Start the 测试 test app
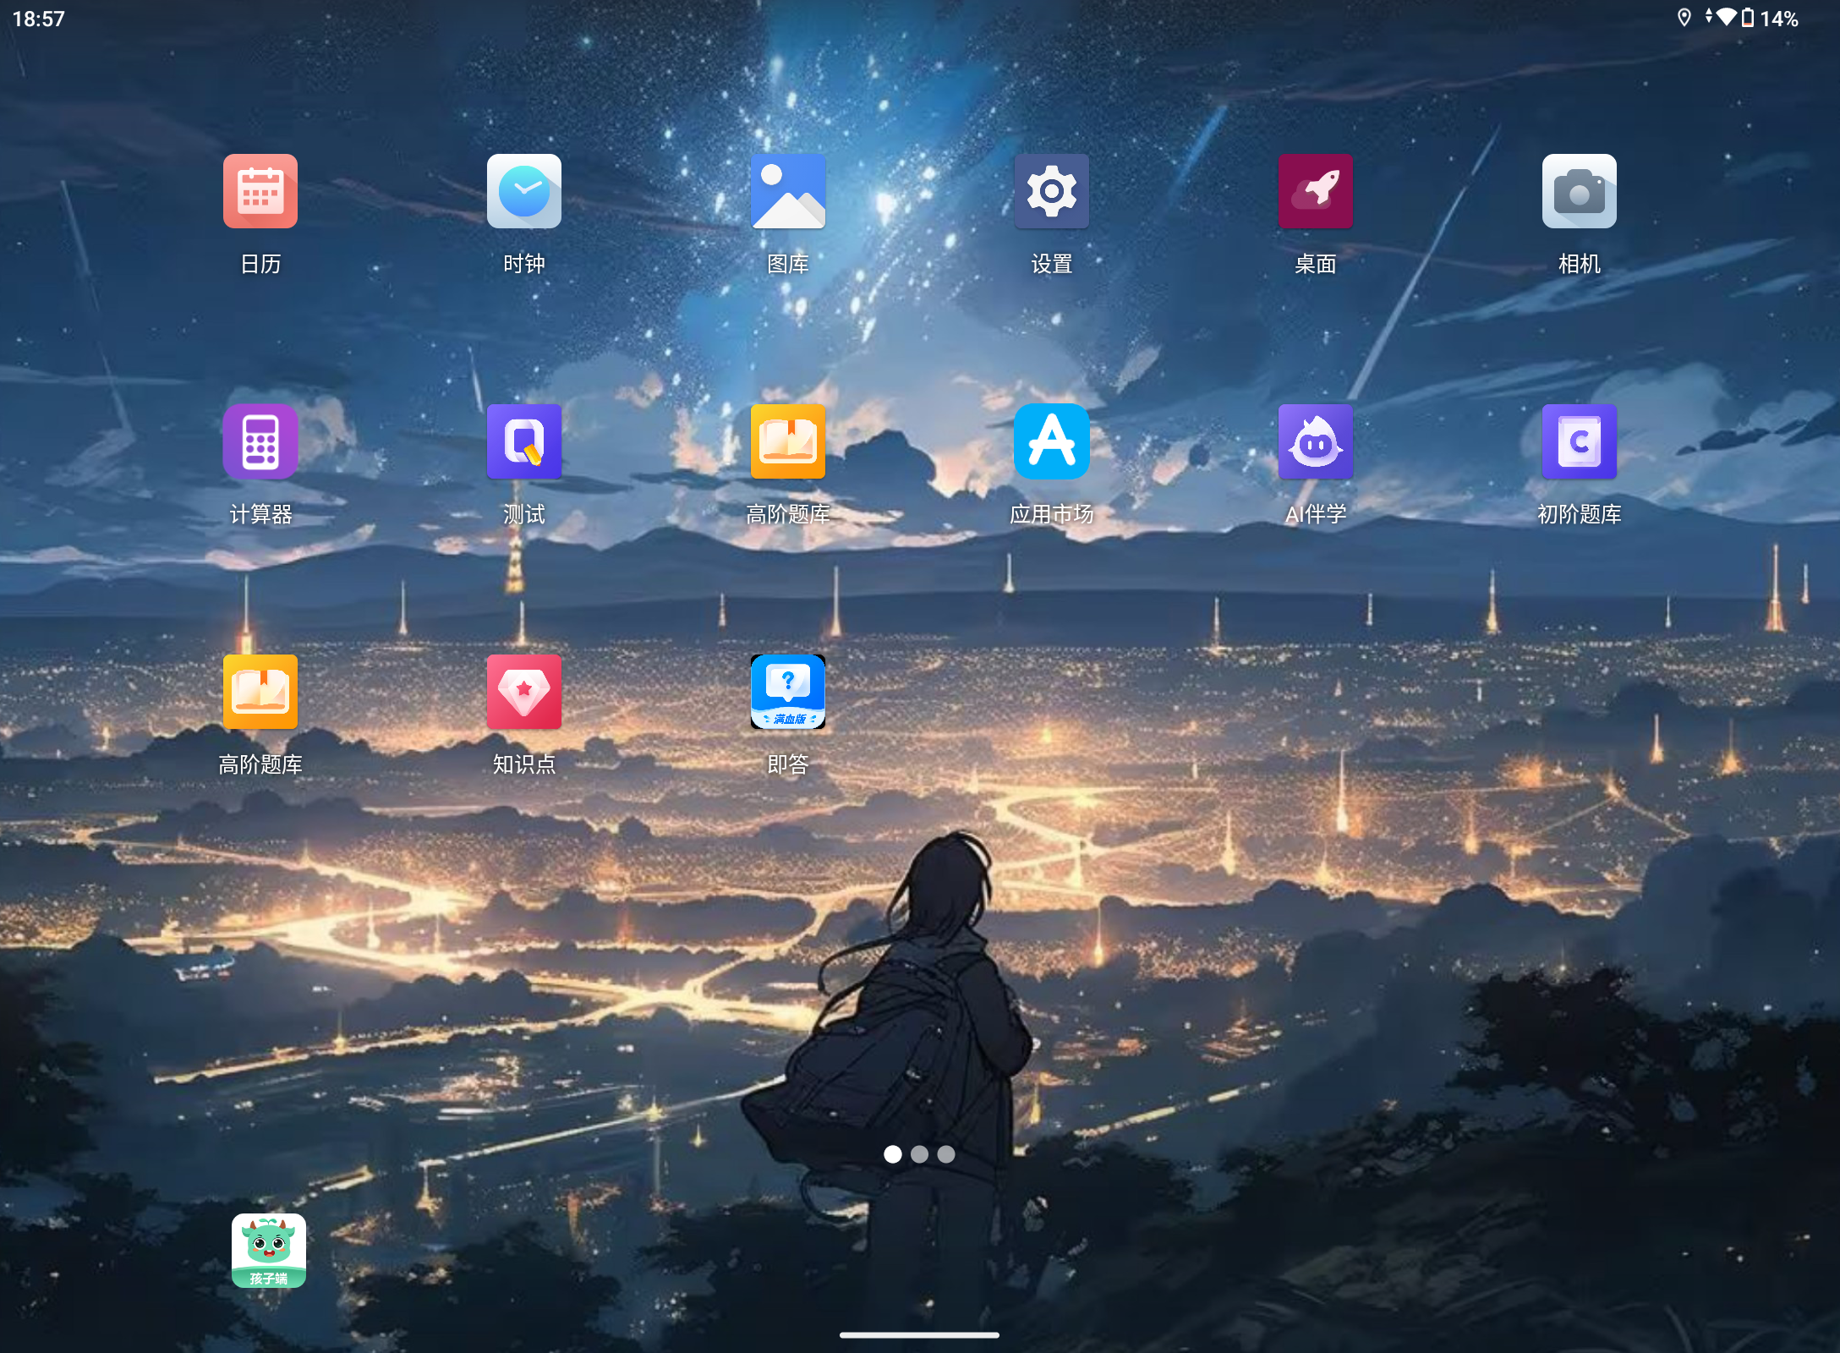The image size is (1840, 1353). pos(524,441)
